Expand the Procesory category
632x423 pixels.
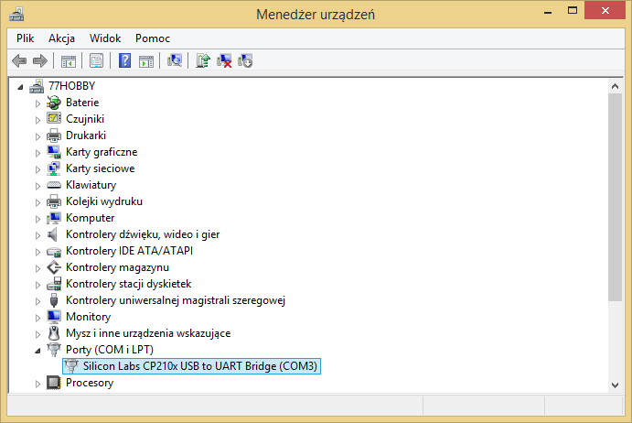(x=37, y=384)
